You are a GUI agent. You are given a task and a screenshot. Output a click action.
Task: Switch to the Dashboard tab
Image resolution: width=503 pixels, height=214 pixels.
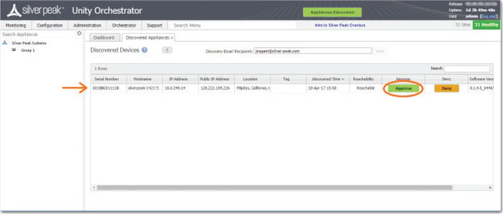pos(104,37)
